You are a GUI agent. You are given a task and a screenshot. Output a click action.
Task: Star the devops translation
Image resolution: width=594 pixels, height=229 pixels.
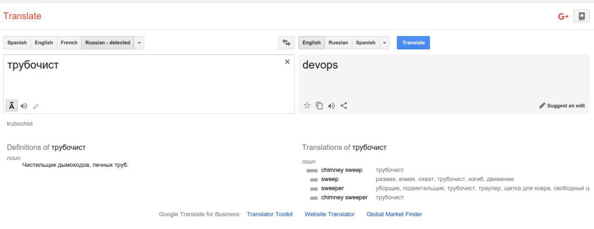click(x=307, y=106)
